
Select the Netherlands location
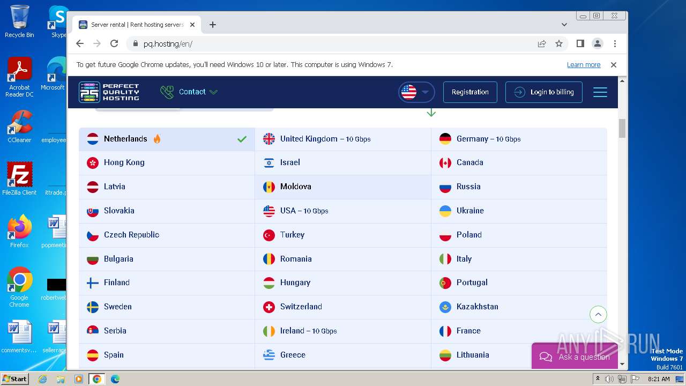tap(167, 139)
